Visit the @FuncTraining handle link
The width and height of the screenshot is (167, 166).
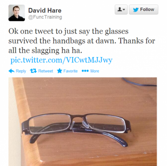[x=45, y=17]
